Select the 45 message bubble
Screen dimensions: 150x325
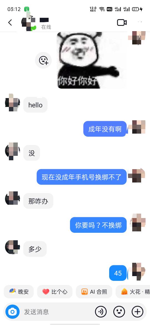click(x=118, y=273)
